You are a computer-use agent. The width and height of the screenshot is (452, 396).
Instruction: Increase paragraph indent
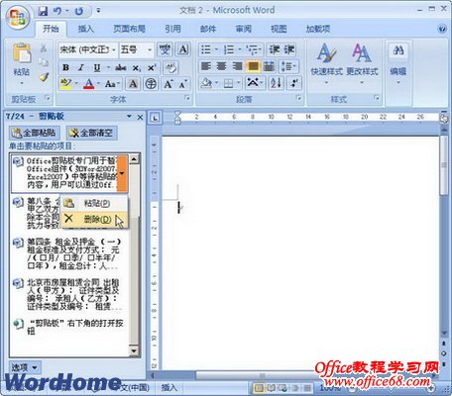point(289,49)
